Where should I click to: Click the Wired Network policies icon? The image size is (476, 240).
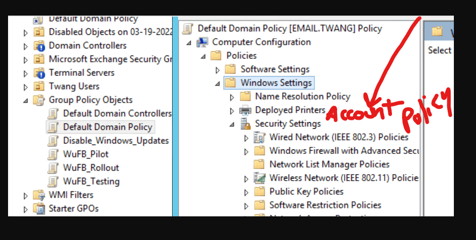coord(260,137)
